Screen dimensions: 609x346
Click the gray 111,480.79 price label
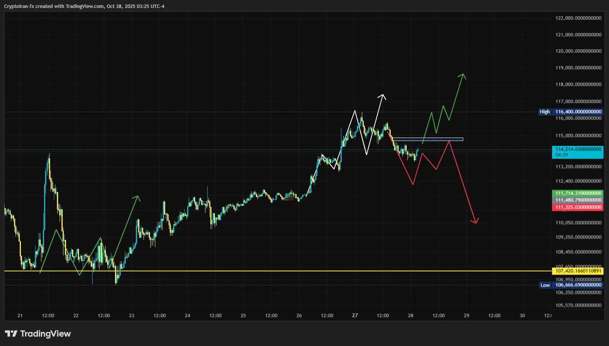point(577,200)
